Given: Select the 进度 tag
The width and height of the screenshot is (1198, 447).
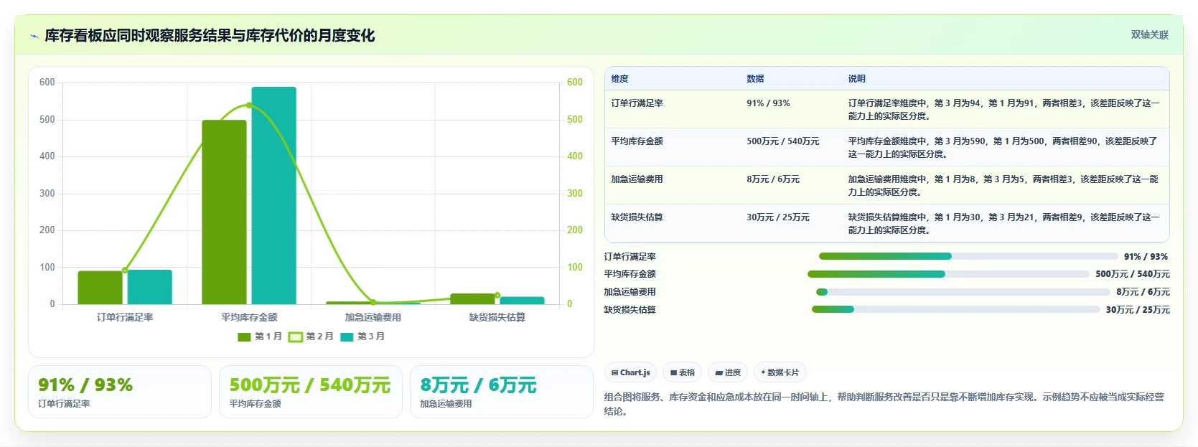Looking at the screenshot, I should [728, 372].
